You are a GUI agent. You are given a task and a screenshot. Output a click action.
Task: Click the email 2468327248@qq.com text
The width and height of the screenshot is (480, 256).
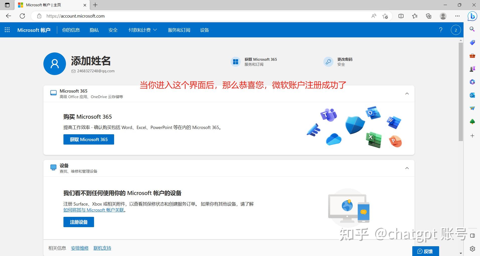click(96, 71)
